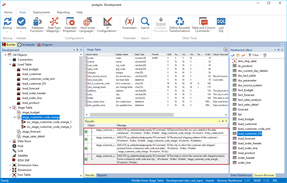Switch to the Reports tab

coord(102,175)
